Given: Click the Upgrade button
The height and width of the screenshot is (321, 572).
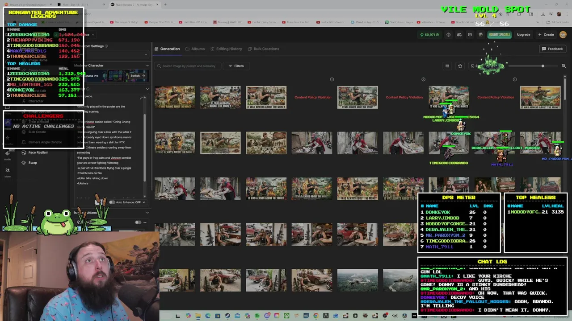Looking at the screenshot, I should (523, 35).
